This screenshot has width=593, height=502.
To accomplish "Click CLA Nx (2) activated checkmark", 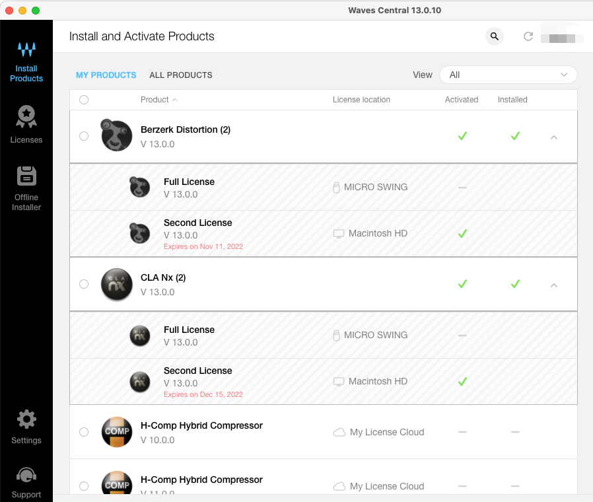I will coord(462,284).
